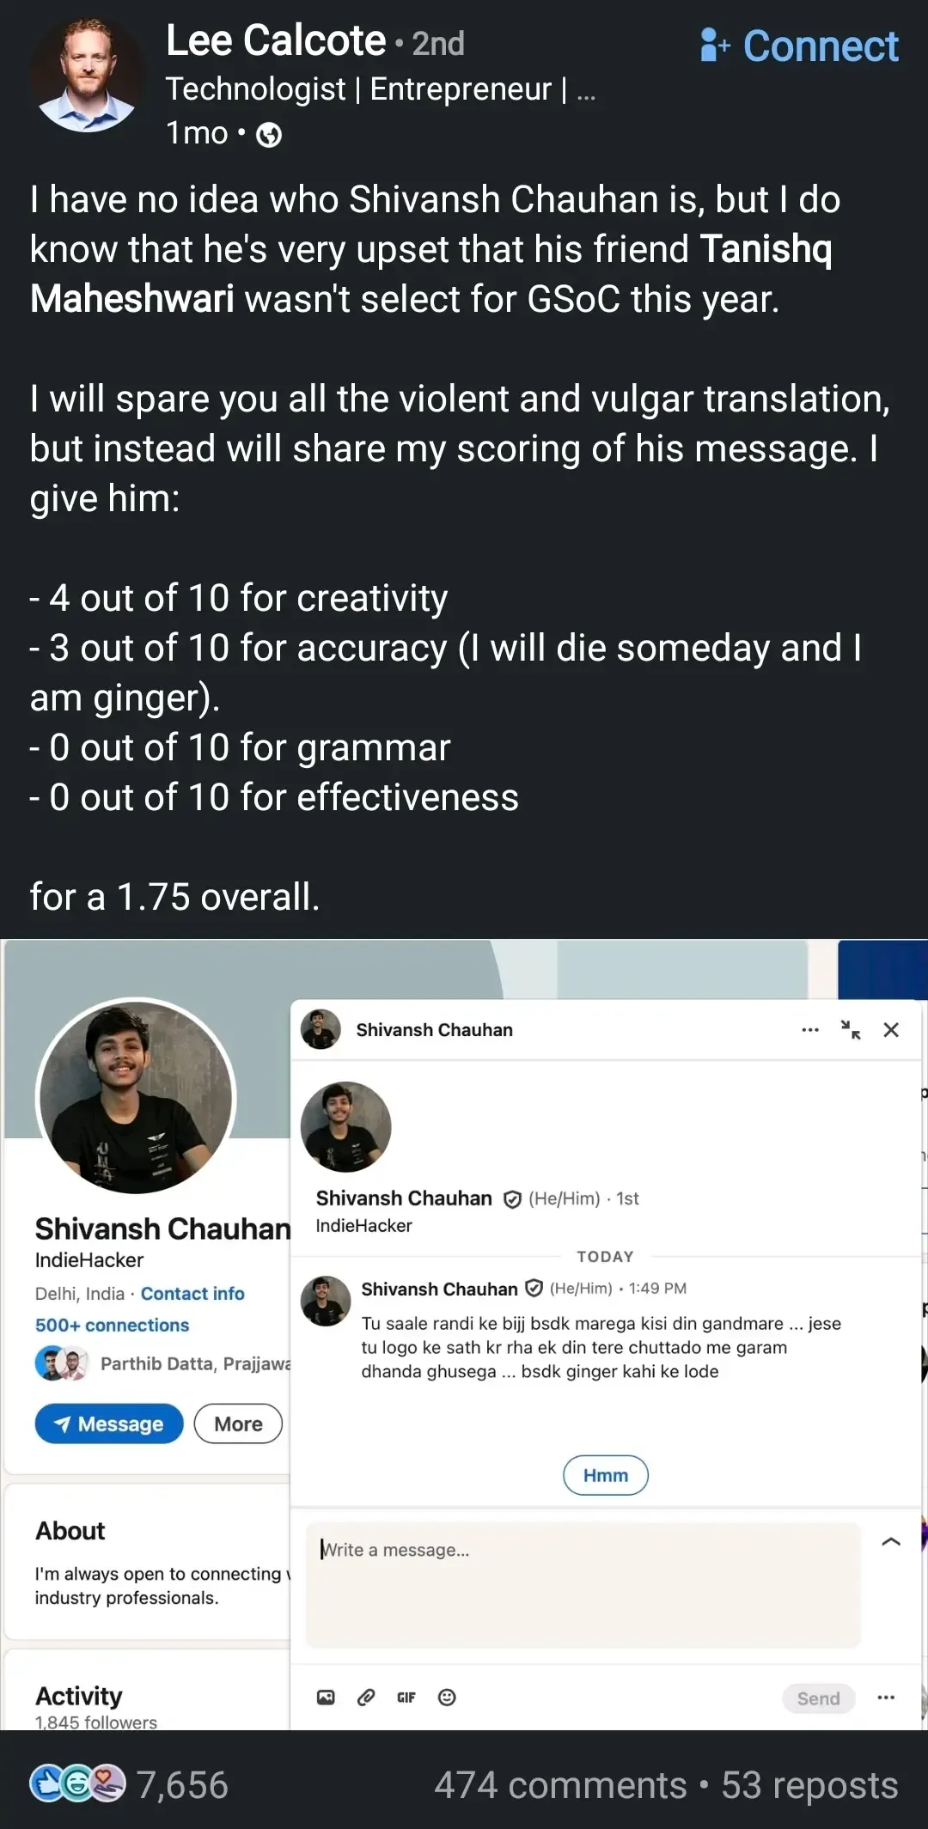Image resolution: width=928 pixels, height=1829 pixels.
Task: Click the globe visibility icon on Lee's post
Action: pos(268,134)
